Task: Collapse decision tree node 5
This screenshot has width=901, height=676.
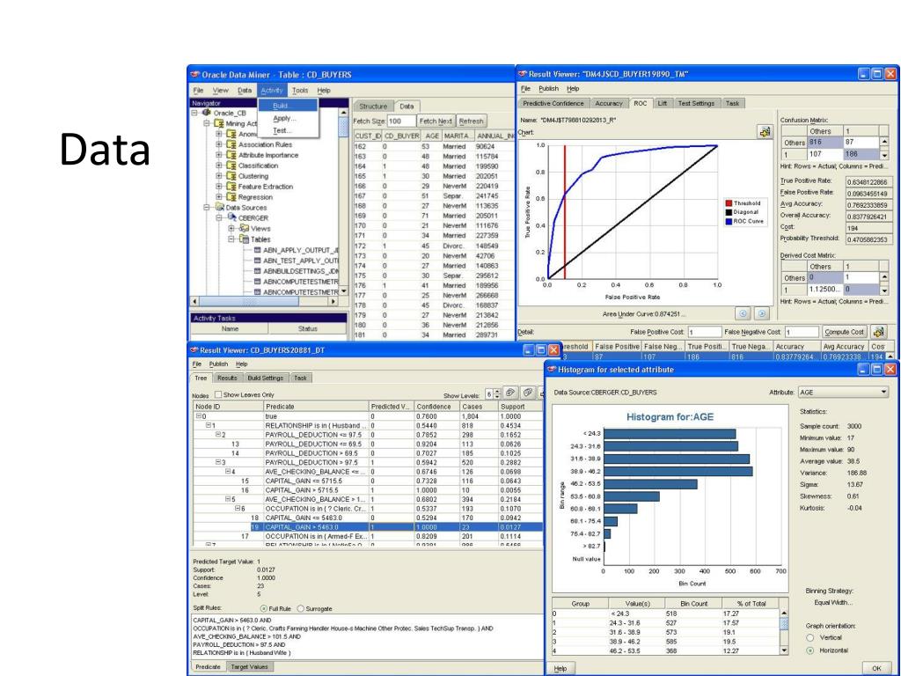Action: pos(228,499)
